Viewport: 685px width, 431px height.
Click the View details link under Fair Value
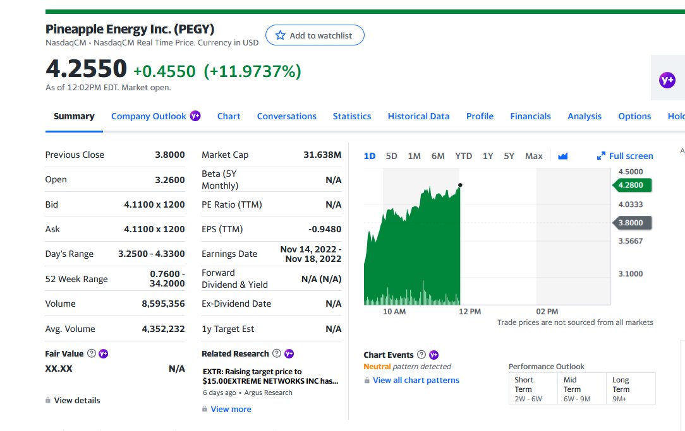pos(77,400)
